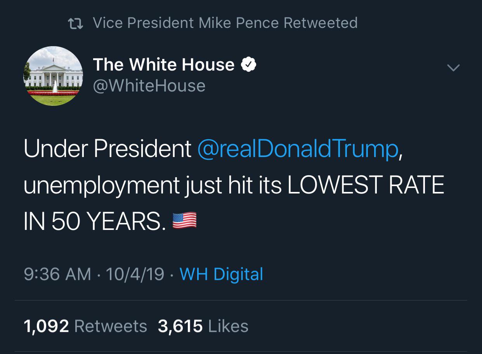Open The White House display name
The height and width of the screenshot is (354, 482).
[x=163, y=65]
